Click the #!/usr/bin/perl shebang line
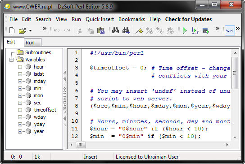Screen dimensions: 245x164 click(117, 53)
